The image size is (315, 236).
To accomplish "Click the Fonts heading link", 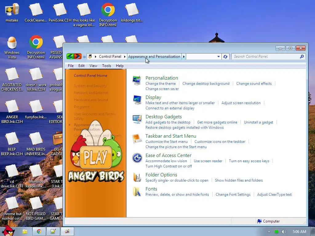I will coord(151,189).
